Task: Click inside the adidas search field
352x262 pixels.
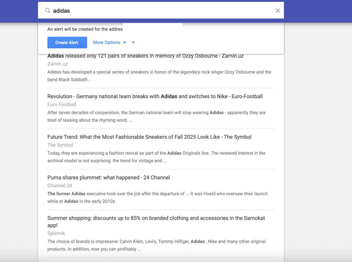Action: tap(147, 11)
